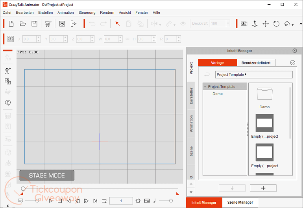Screen dimensions: 303x208
Task: Open the Datei menu
Action: [7, 13]
